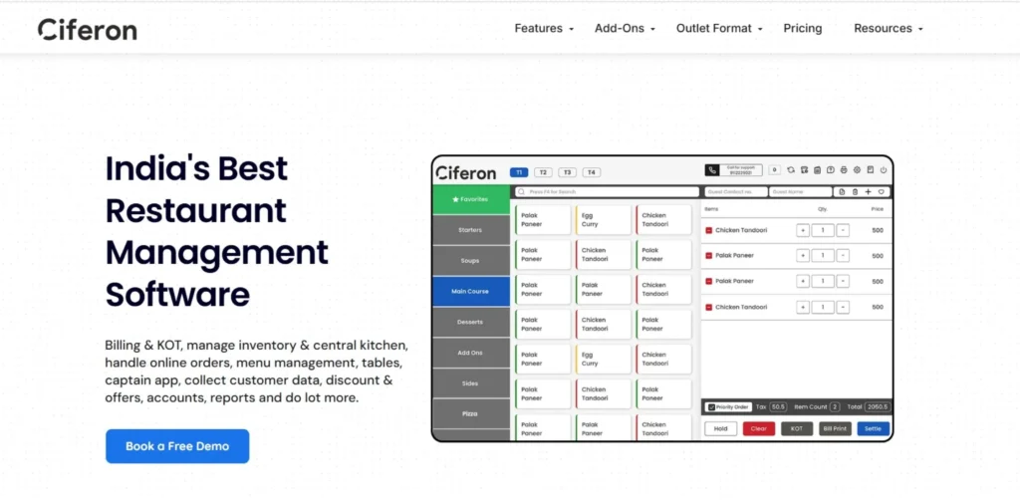The height and width of the screenshot is (501, 1020).
Task: Click the Guest Contact no. field
Action: coord(736,192)
